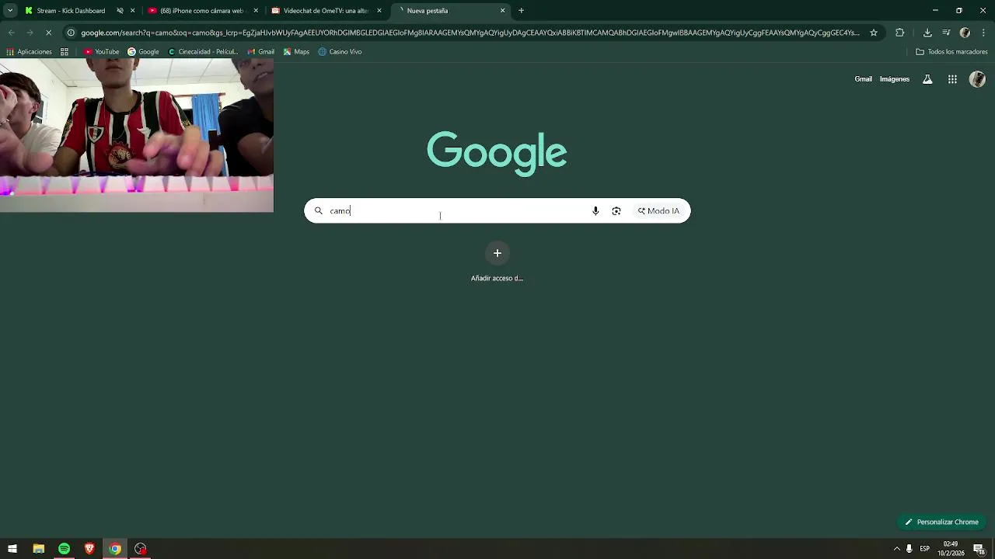The width and height of the screenshot is (995, 559).
Task: Start voice search with the microphone
Action: 595,211
